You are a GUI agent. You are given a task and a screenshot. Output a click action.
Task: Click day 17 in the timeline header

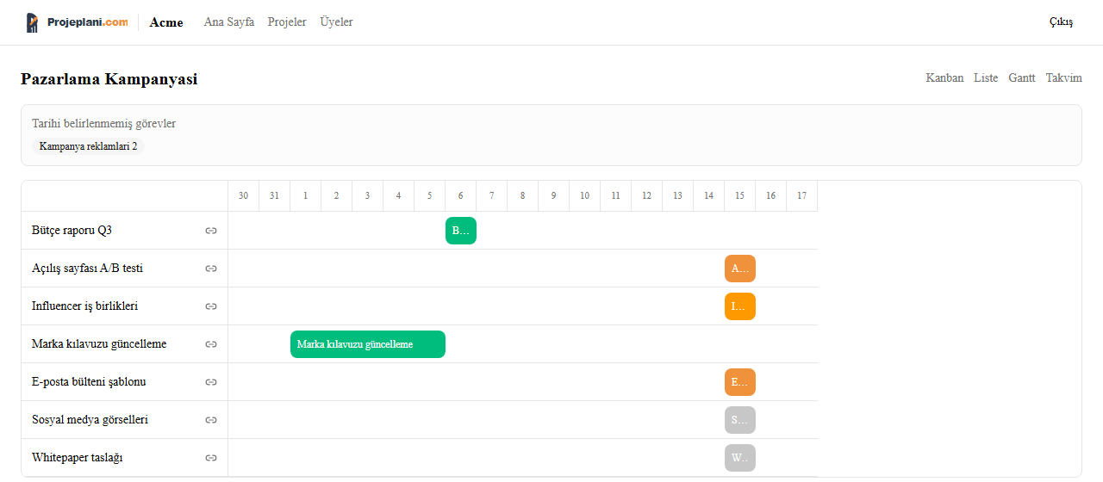[802, 196]
